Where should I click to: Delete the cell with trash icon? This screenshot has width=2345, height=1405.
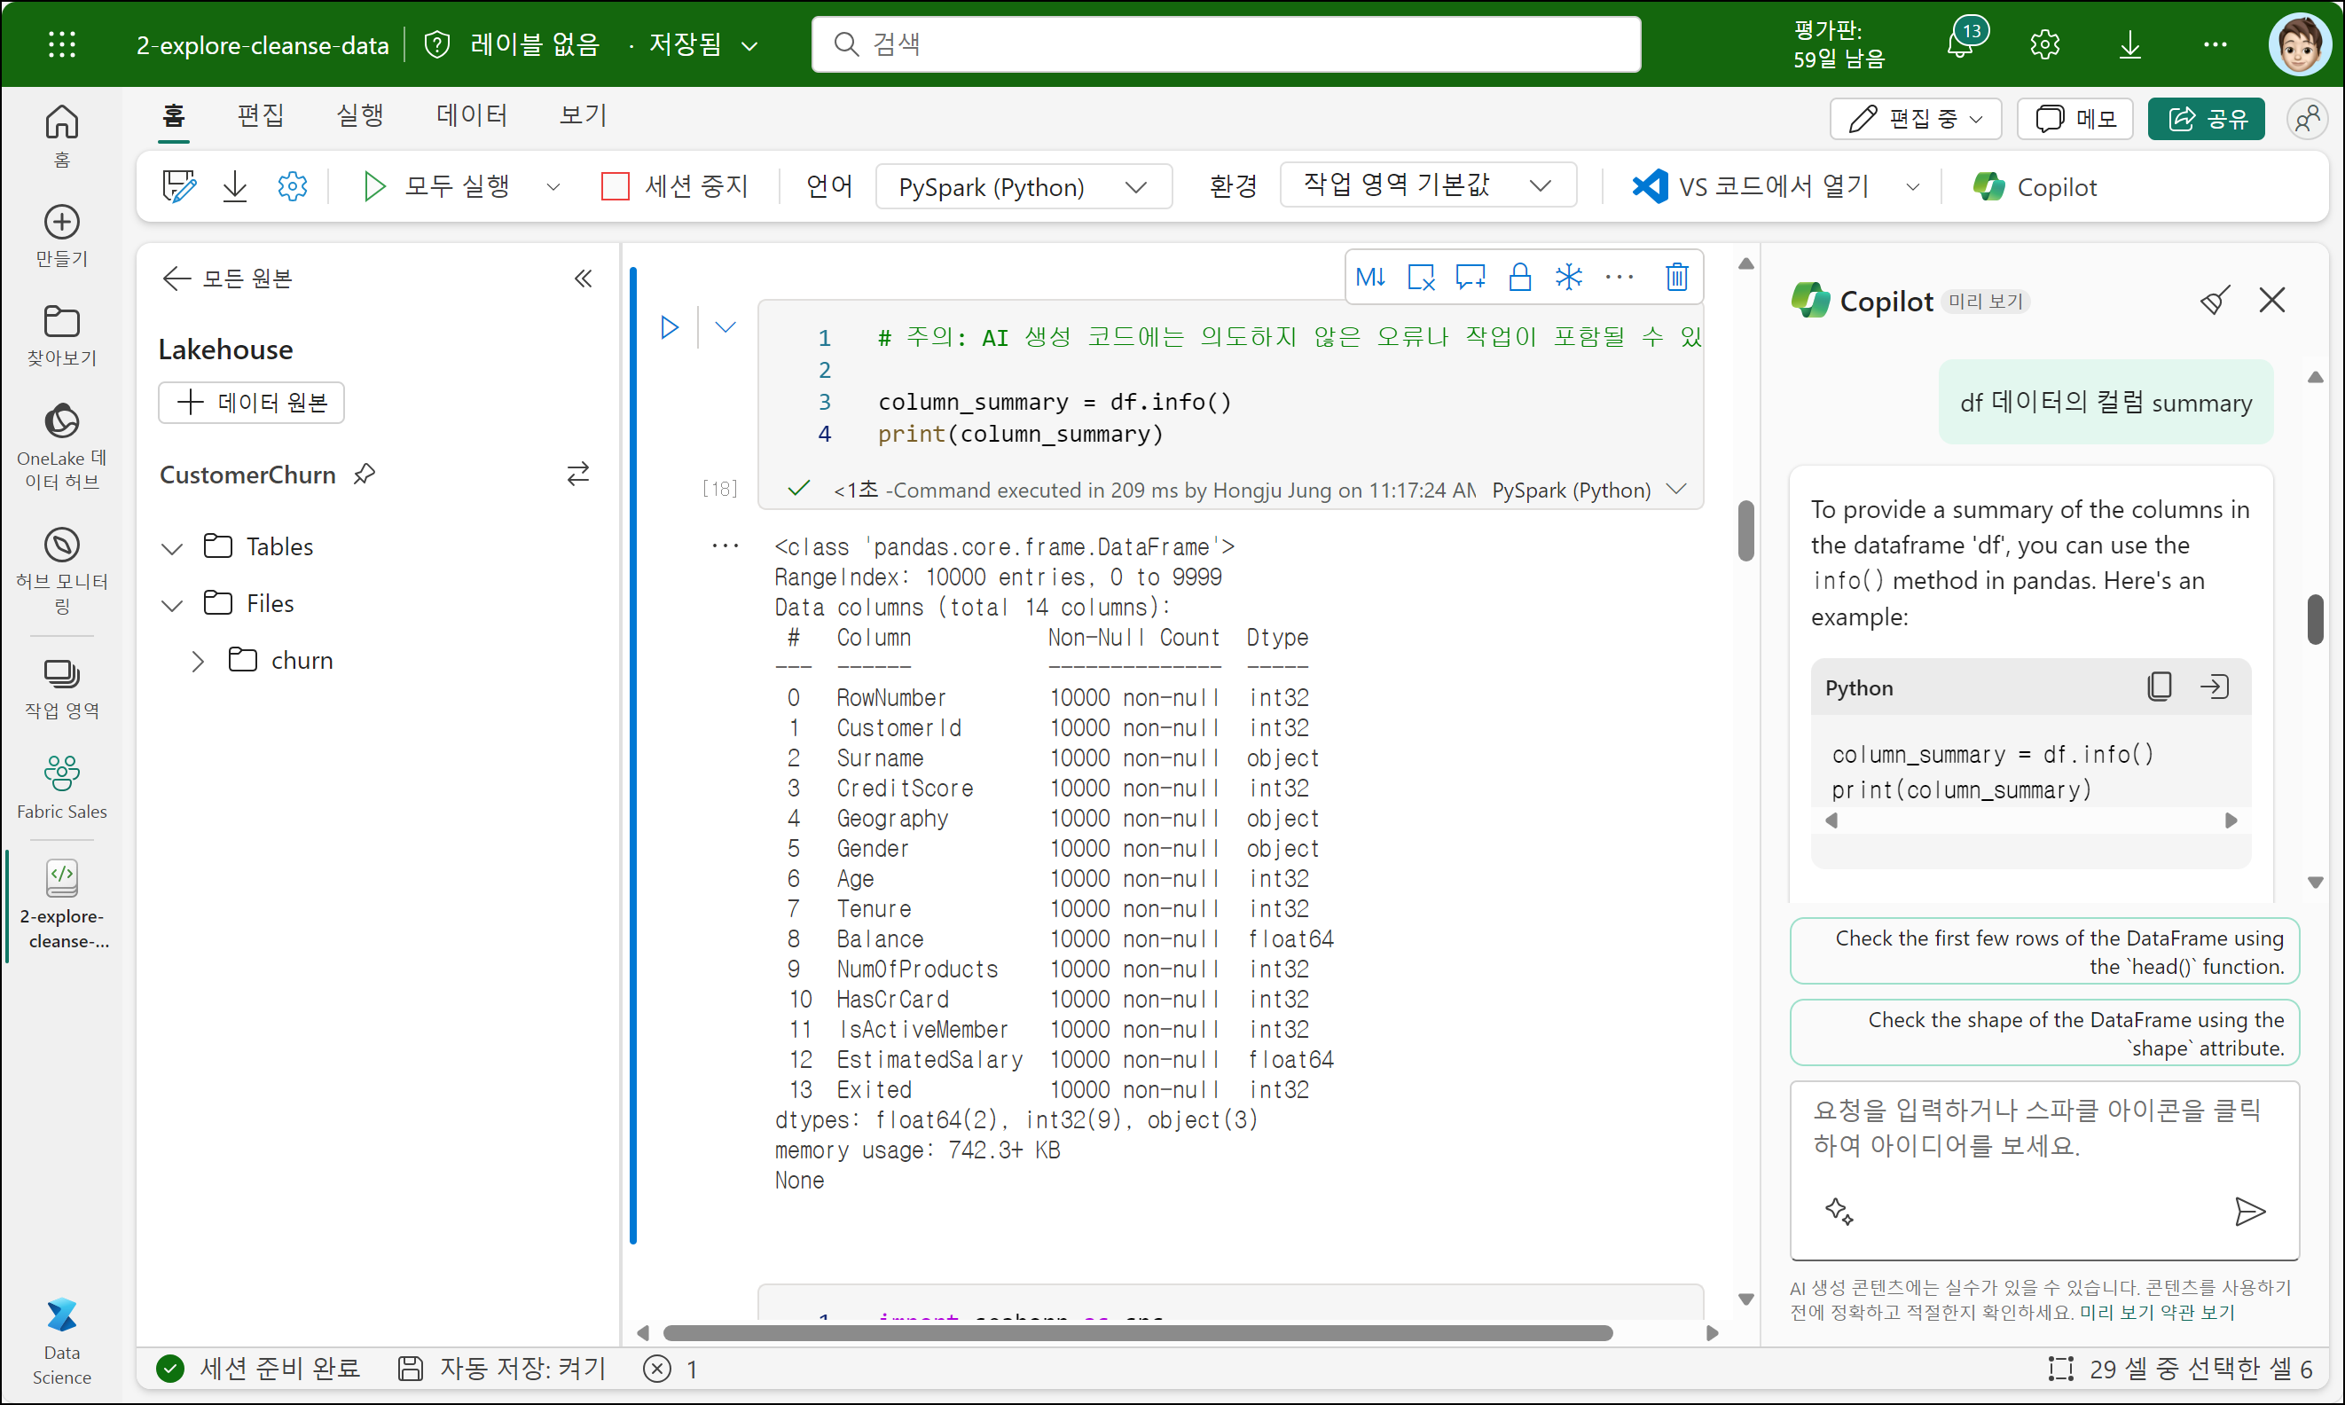coord(1676,277)
